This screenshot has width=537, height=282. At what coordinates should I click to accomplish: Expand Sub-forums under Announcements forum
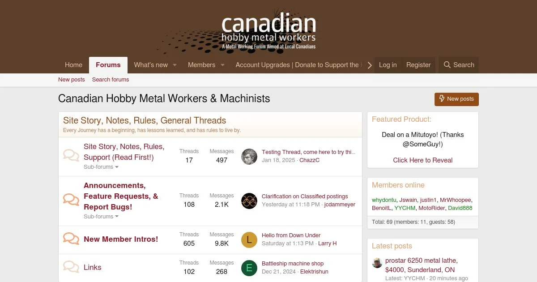[101, 217]
